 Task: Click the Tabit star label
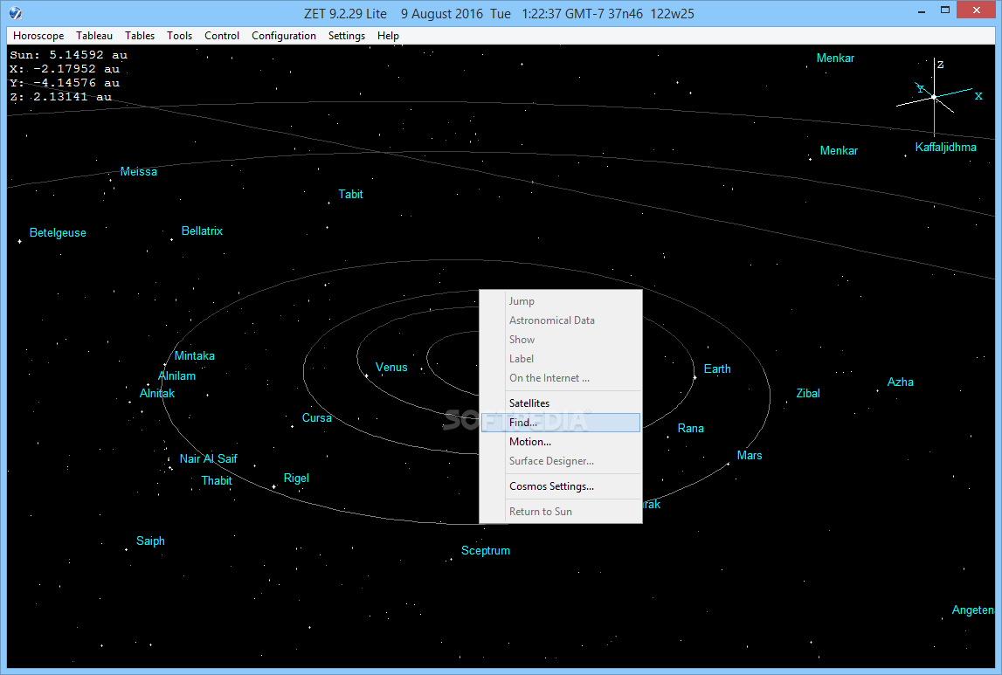350,194
